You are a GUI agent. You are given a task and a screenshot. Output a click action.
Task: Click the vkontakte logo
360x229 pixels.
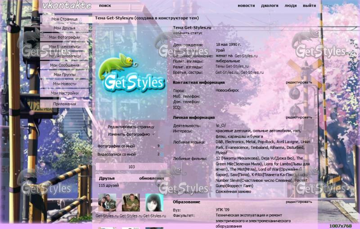tap(67, 5)
